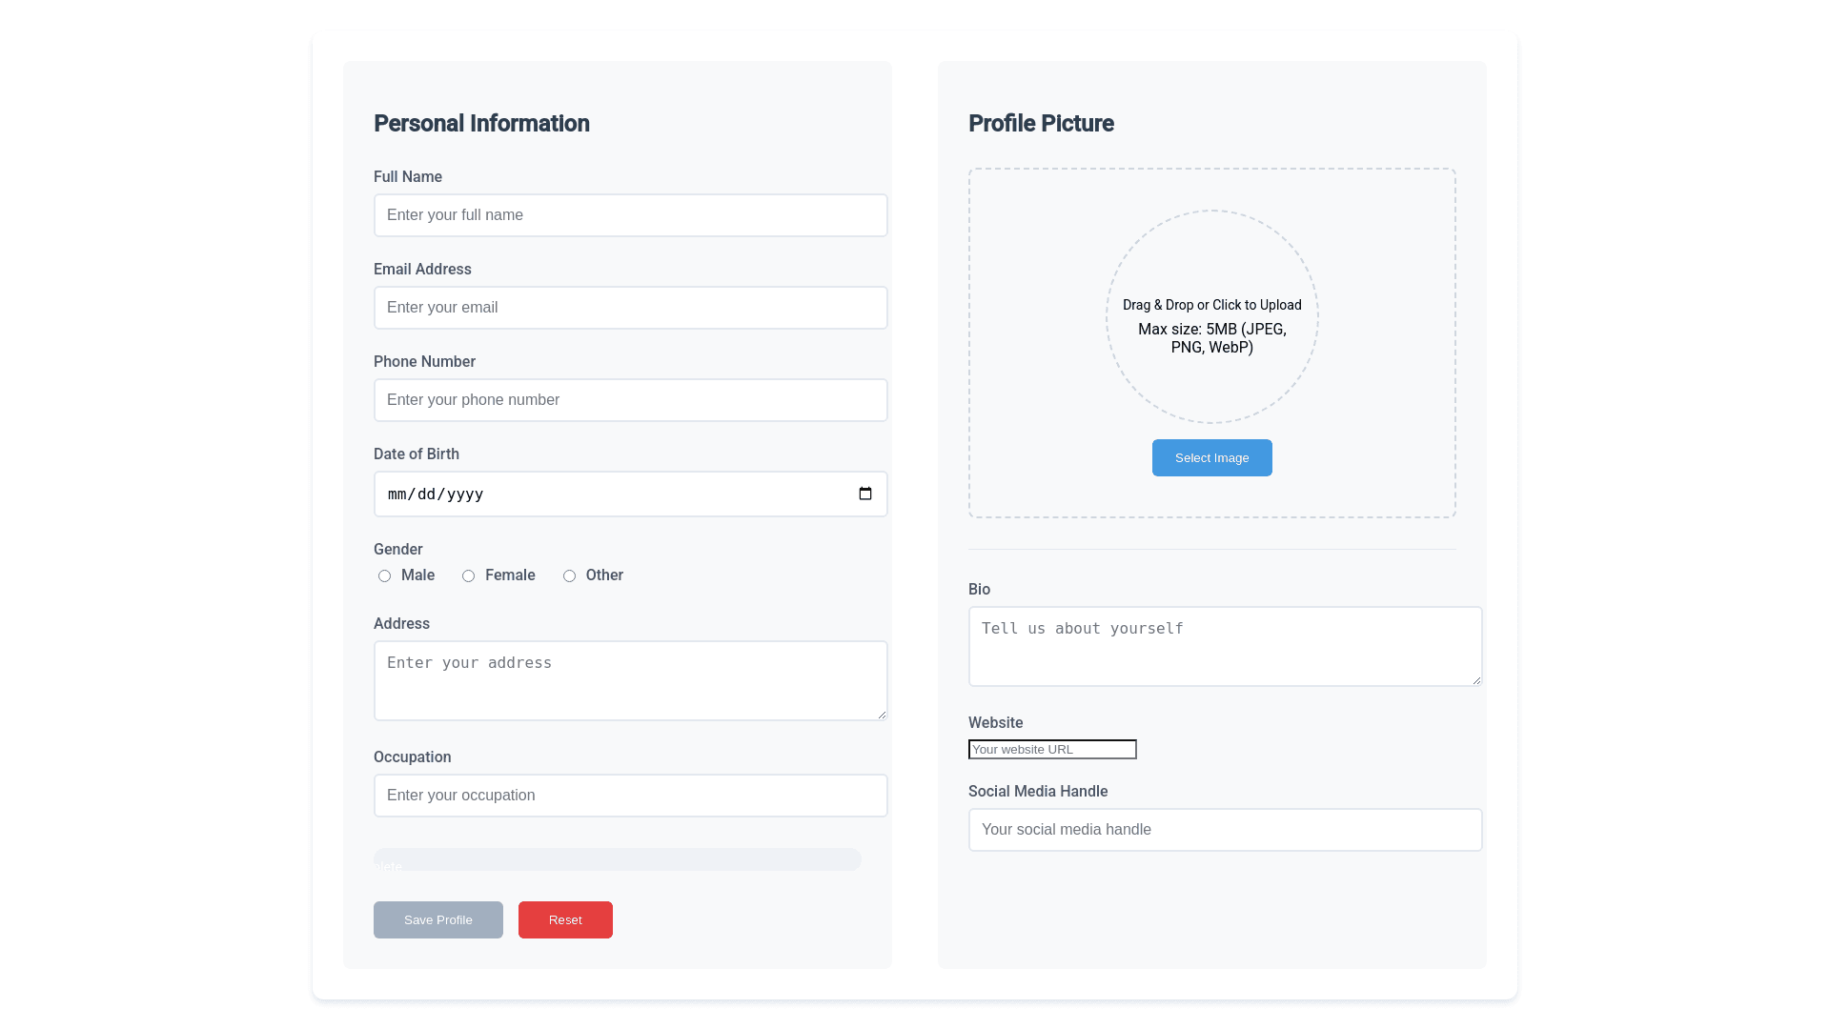Click the Select Image button
This screenshot has width=1830, height=1029.
tap(1211, 457)
